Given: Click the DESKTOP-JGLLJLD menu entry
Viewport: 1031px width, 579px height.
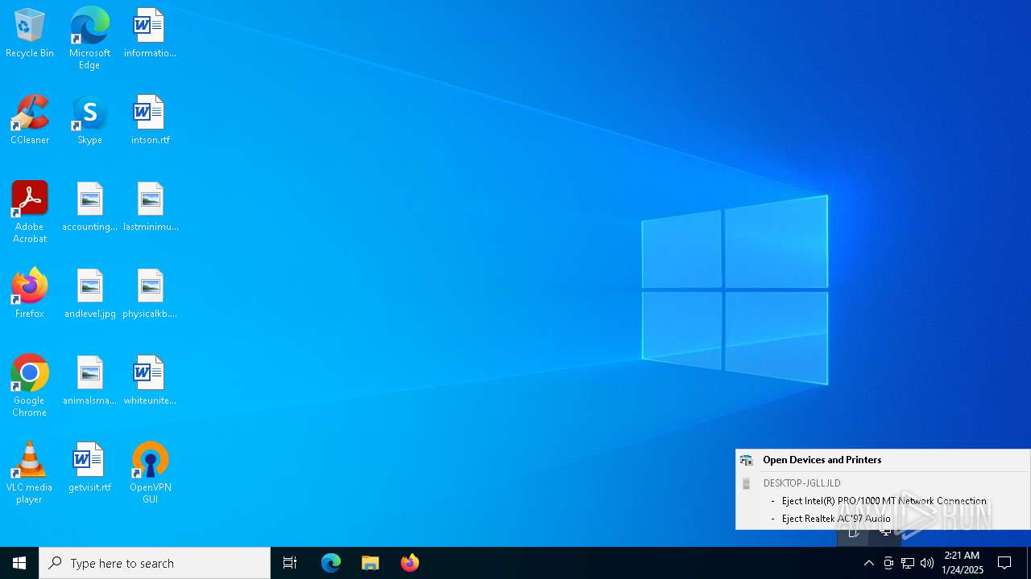Looking at the screenshot, I should 883,483.
